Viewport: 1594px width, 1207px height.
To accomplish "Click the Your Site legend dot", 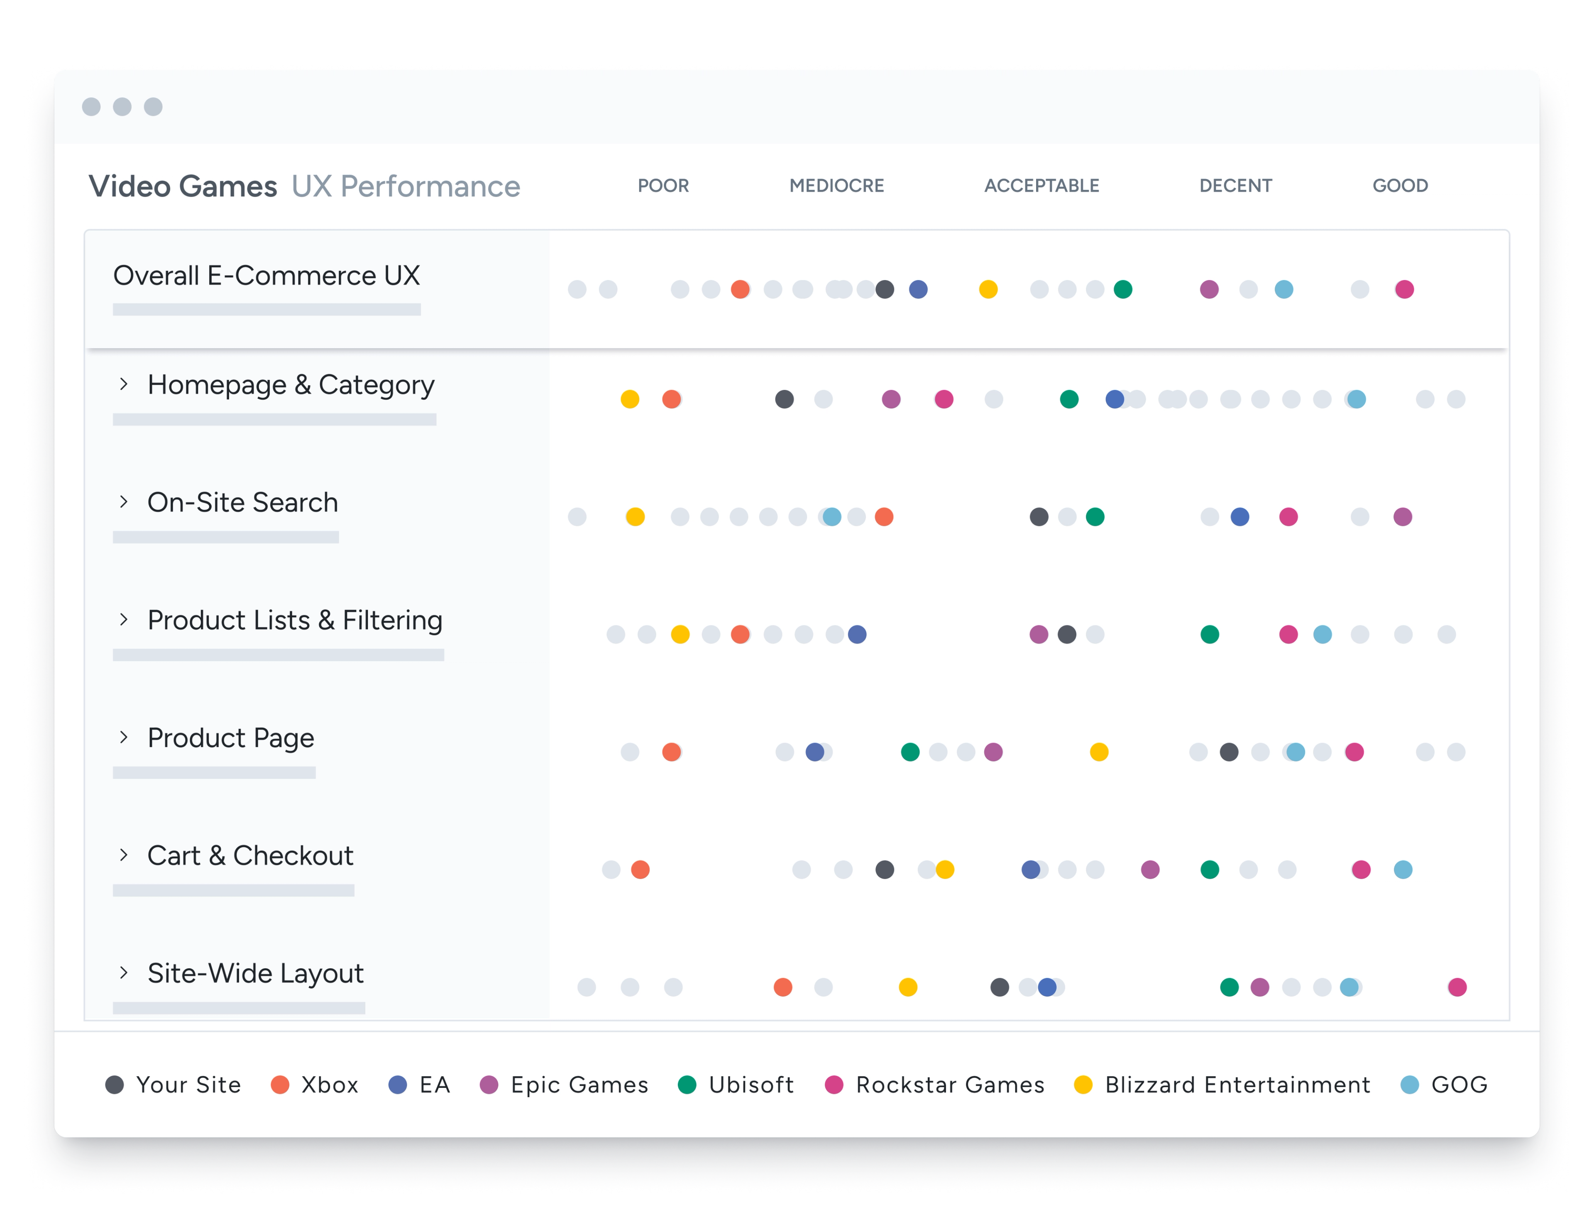I will point(115,1085).
